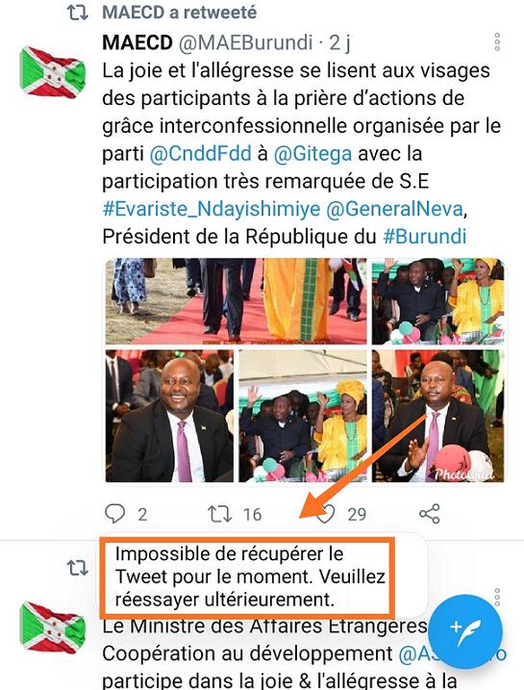View the smiling man with pink tie photo
The width and height of the screenshot is (524, 690).
tap(169, 416)
